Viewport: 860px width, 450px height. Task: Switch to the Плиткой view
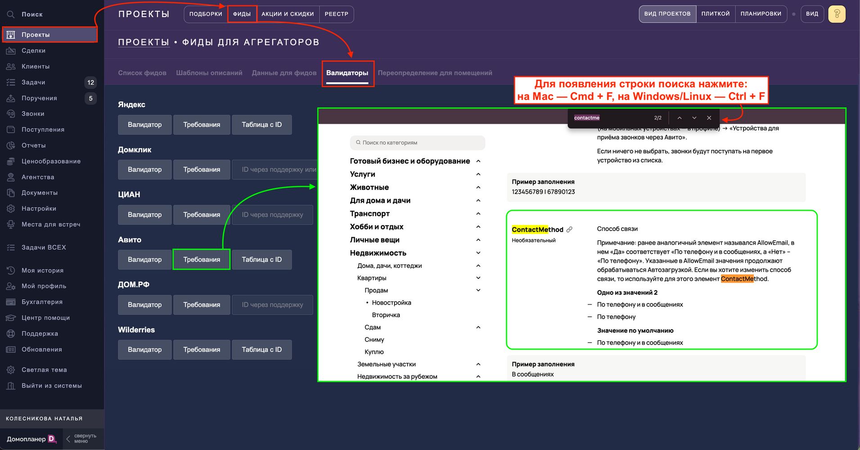coord(716,14)
